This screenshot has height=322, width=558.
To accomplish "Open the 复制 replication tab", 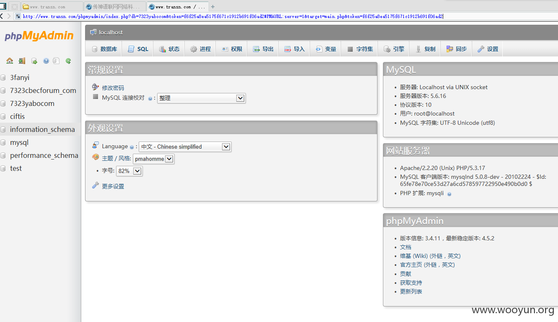I will pos(425,49).
